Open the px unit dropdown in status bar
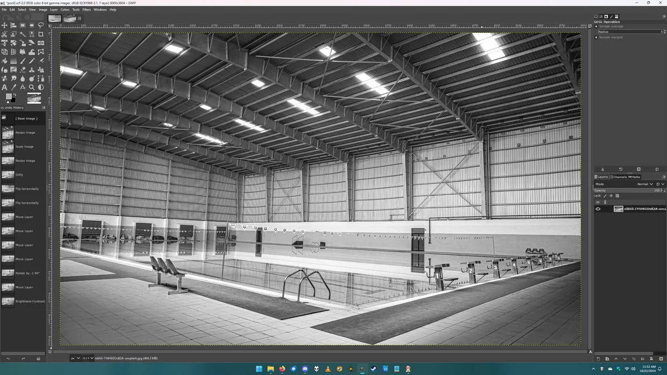This screenshot has height=375, width=667. coord(75,358)
